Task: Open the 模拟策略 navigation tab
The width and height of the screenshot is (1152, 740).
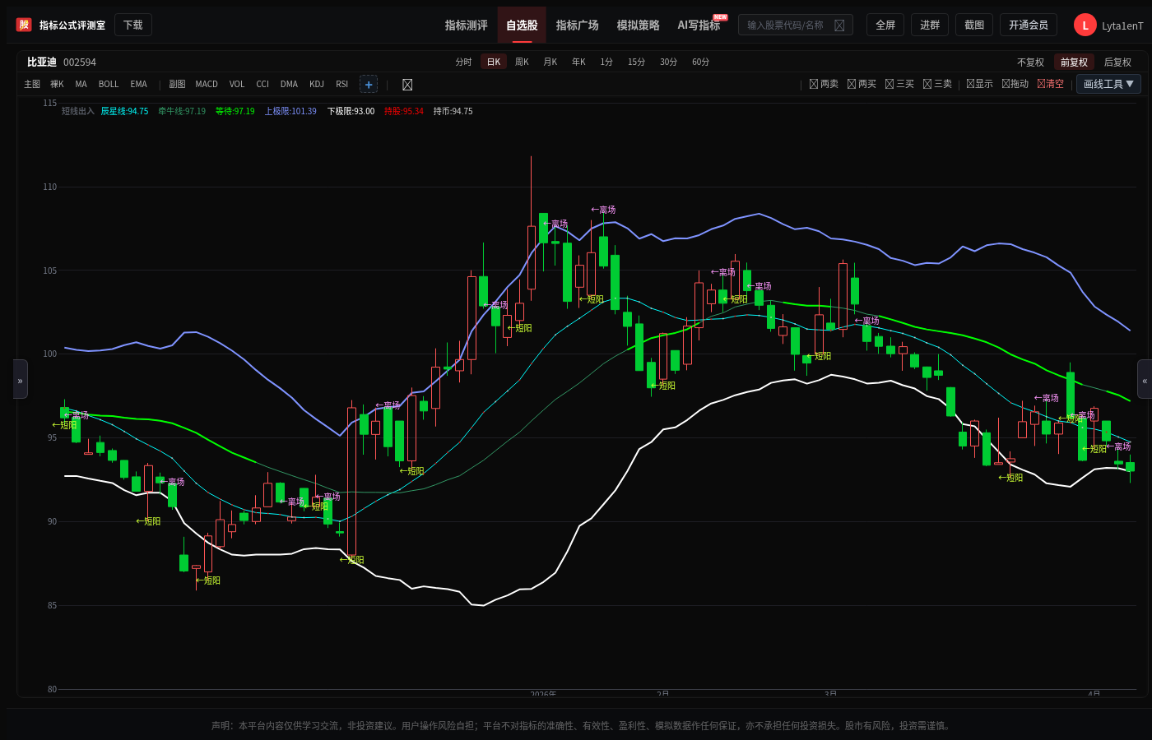Action: [639, 25]
